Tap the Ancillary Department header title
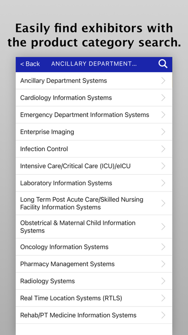Viewport: 188px width, 335px height. [x=94, y=64]
